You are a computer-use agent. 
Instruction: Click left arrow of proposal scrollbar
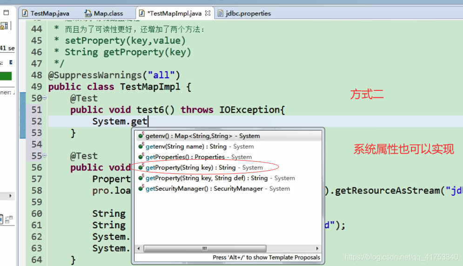pyautogui.click(x=139, y=249)
